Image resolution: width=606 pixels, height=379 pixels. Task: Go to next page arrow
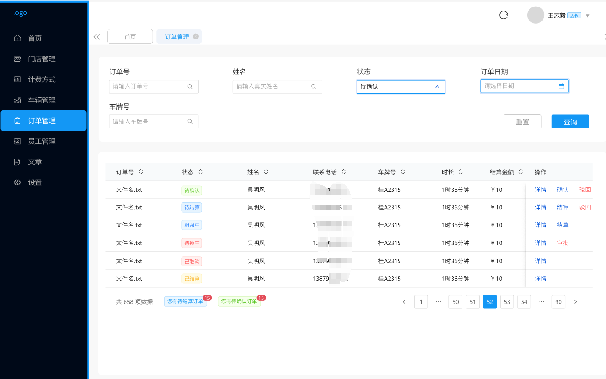(575, 302)
